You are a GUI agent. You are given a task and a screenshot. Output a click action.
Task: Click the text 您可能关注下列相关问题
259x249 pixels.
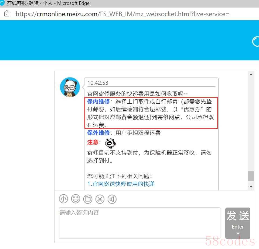(118, 176)
